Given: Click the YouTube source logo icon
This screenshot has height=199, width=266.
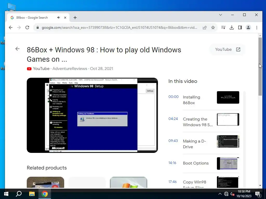Looking at the screenshot, I should pos(29,69).
